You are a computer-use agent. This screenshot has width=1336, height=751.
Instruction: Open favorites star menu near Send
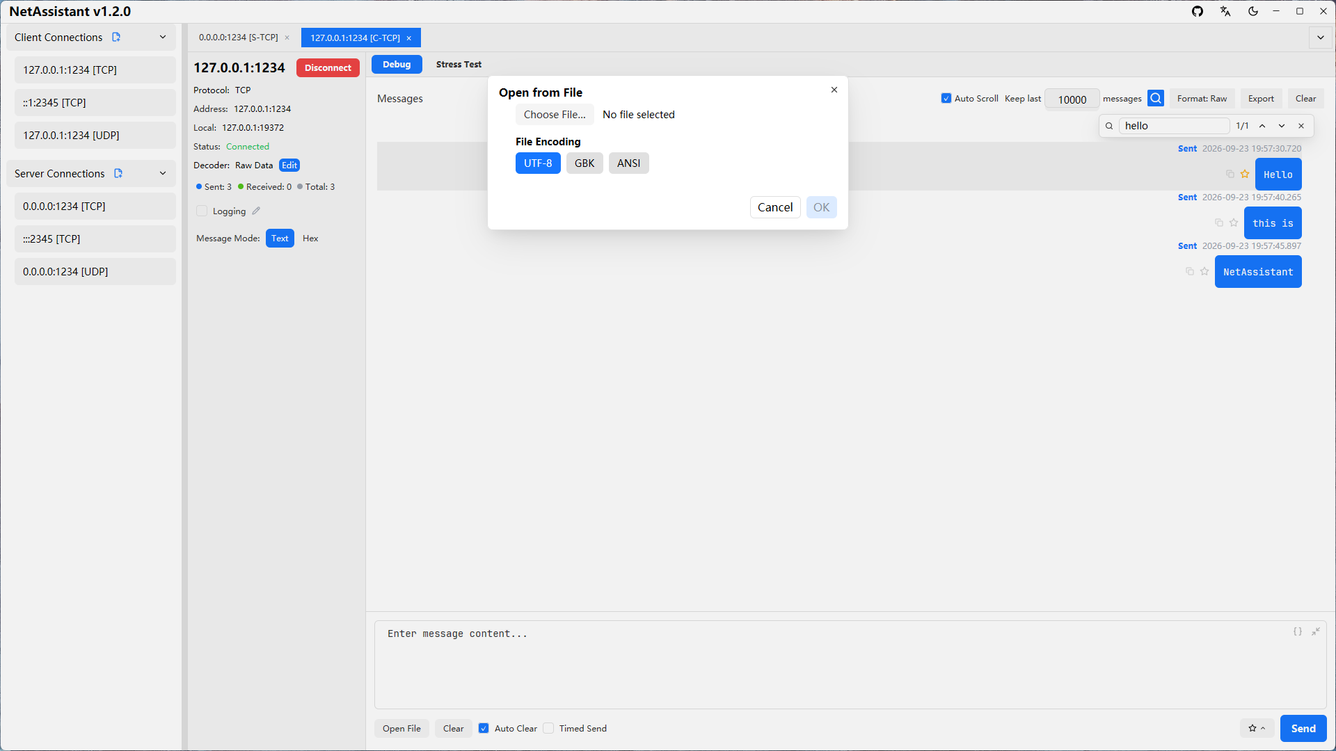[x=1257, y=728]
